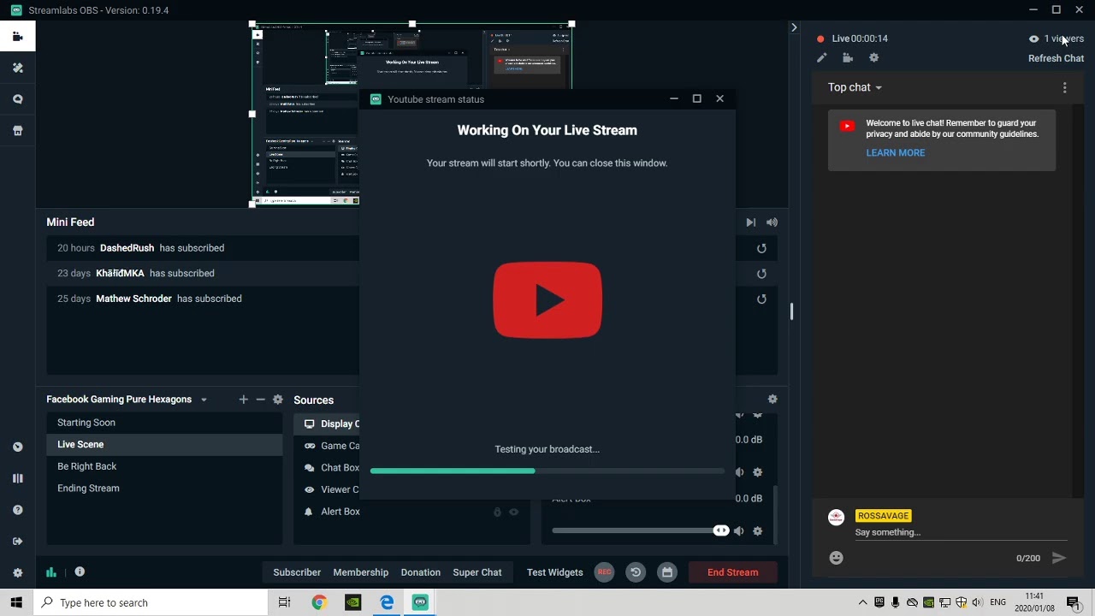This screenshot has width=1095, height=616.
Task: Toggle studio mode layout icon in sidebar
Action: pos(17,478)
